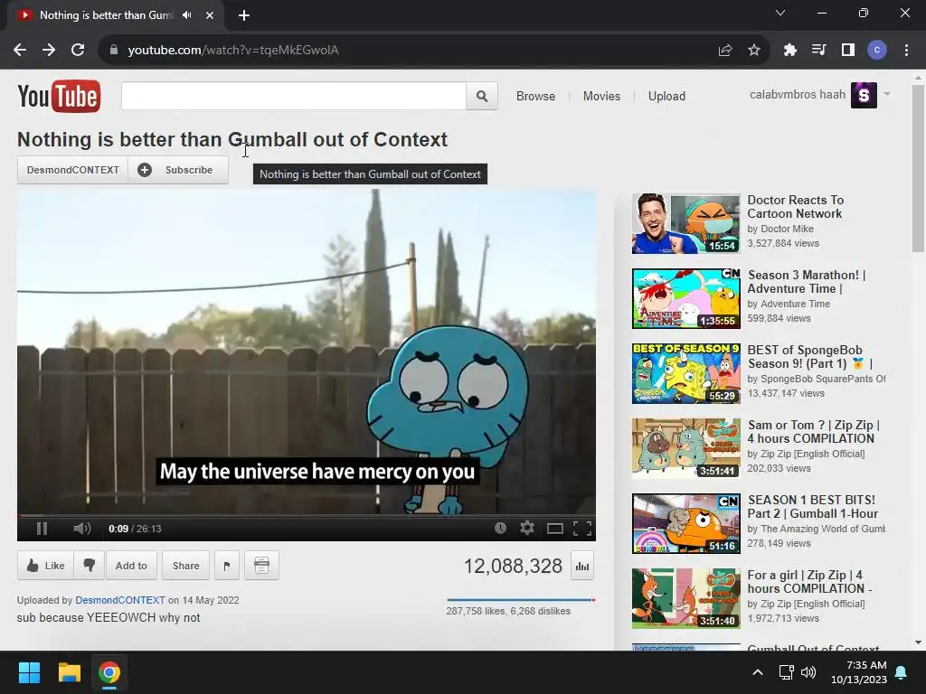Reload the page in Chrome
Image resolution: width=926 pixels, height=694 pixels.
[x=78, y=51]
